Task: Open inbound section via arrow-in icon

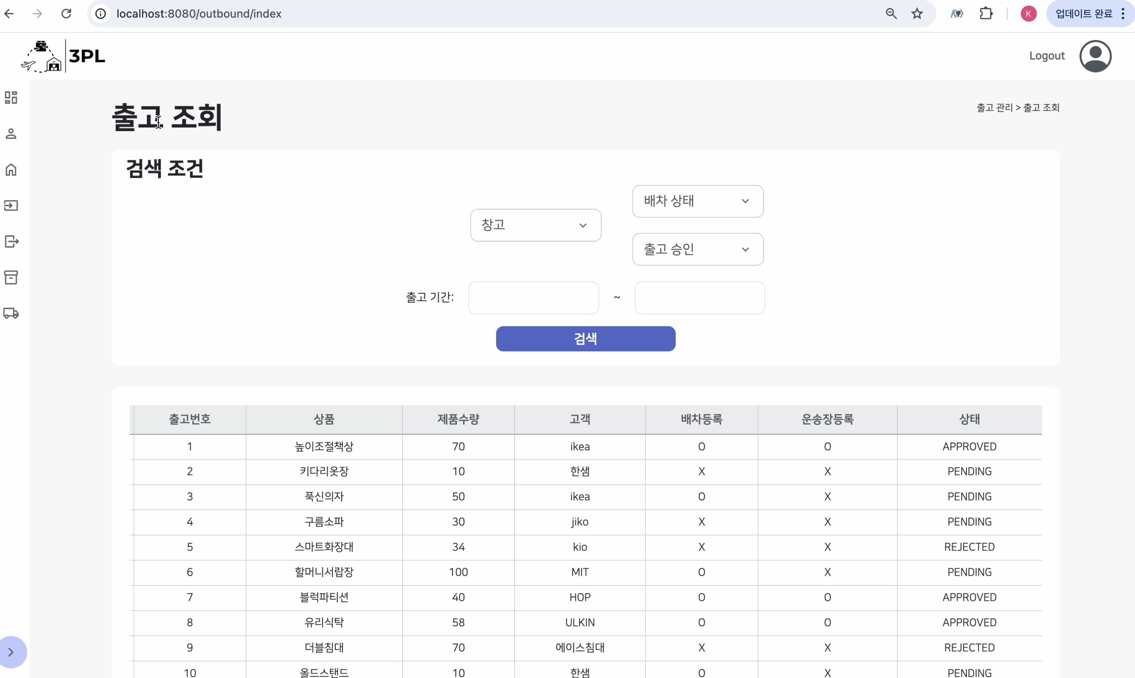Action: (x=11, y=205)
